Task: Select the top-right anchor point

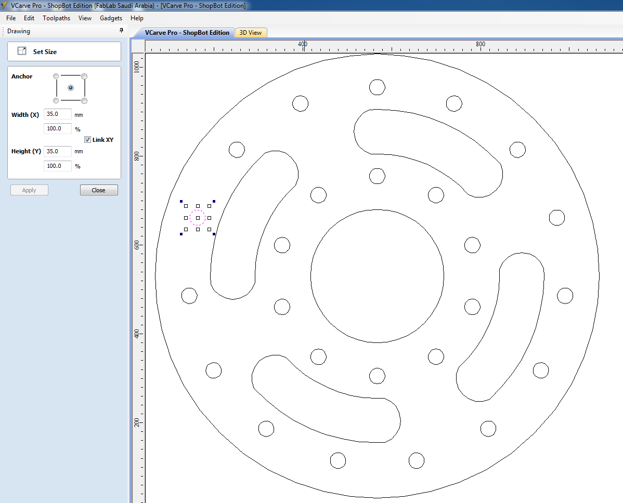Action: point(85,76)
